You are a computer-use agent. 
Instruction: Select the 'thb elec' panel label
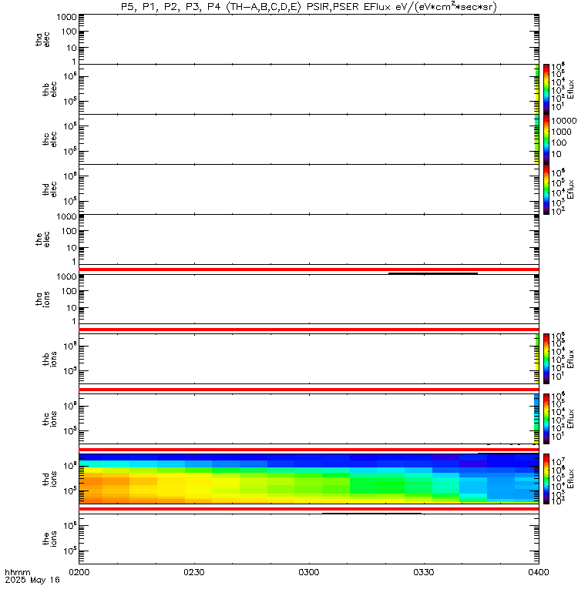[49, 89]
